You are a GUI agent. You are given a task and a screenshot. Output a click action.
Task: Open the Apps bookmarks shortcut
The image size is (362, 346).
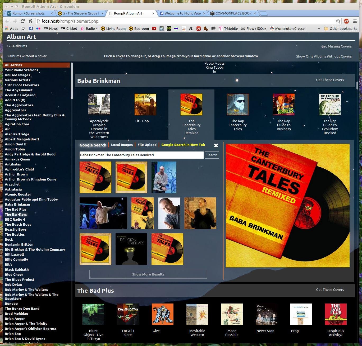coord(11,29)
